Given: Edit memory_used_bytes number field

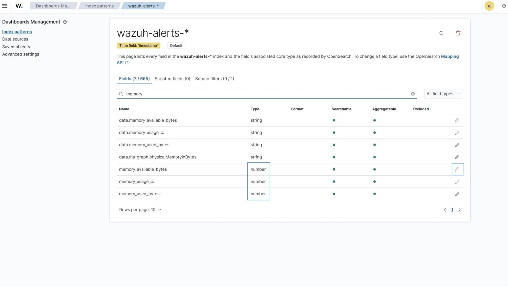Looking at the screenshot, I should 457,194.
